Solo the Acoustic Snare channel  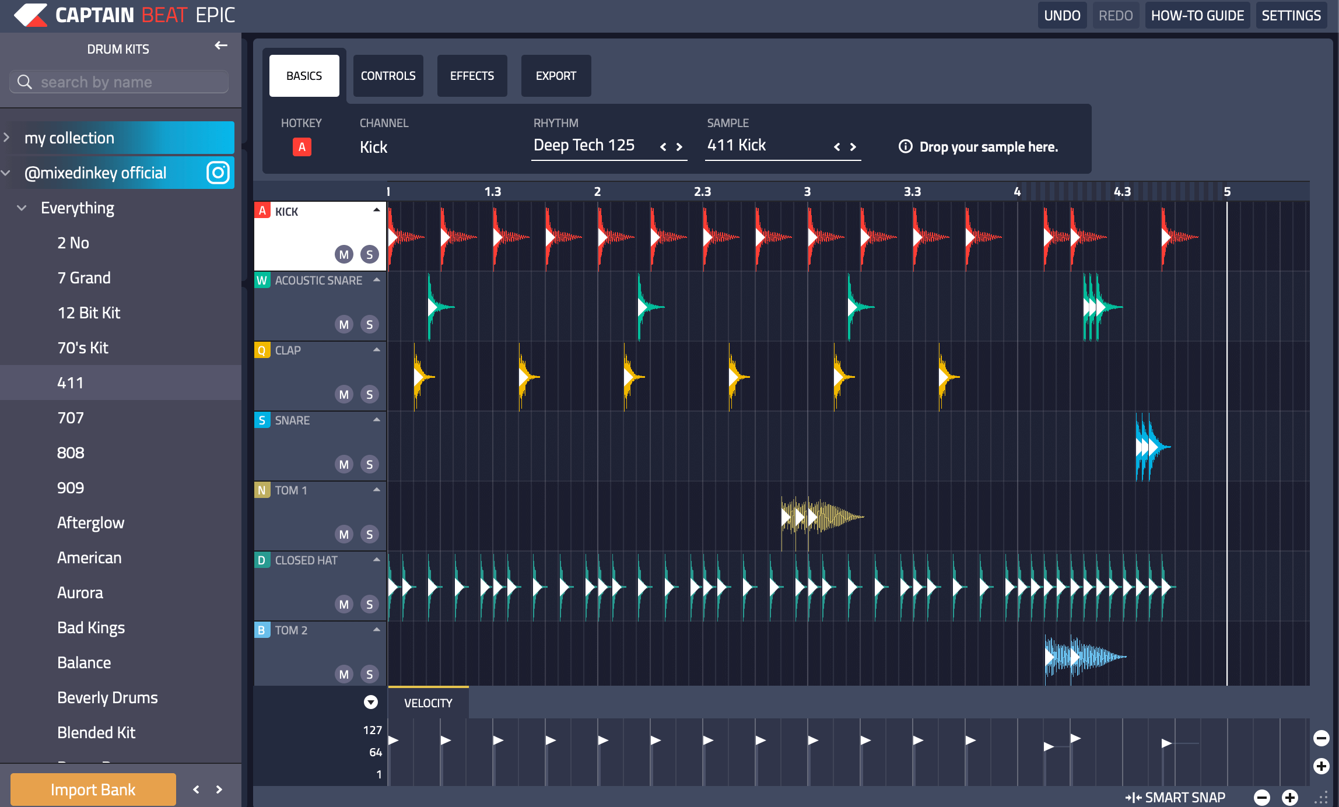[369, 324]
